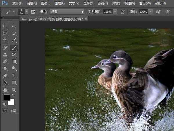The image size is (174, 131).
Task: Enable airbrush-style build-up
Action: 158,12
